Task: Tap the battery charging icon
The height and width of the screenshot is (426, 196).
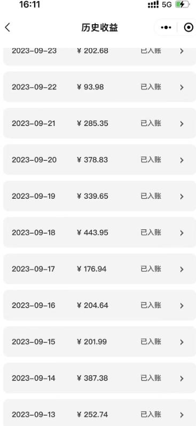Action: (x=182, y=5)
